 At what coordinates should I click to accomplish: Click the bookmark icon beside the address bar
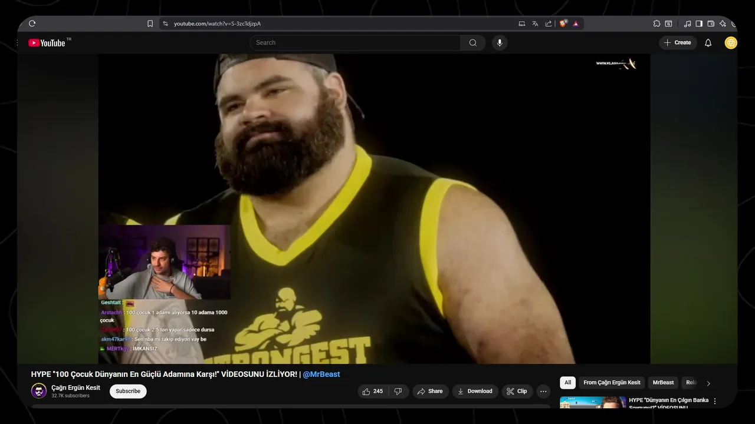pos(150,24)
